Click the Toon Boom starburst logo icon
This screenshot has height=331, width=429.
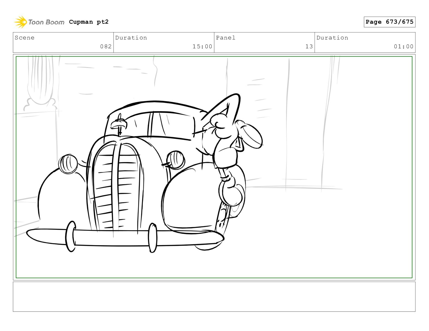[x=21, y=22]
